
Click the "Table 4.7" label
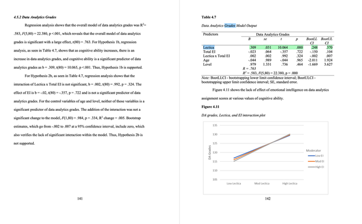click(x=209, y=17)
